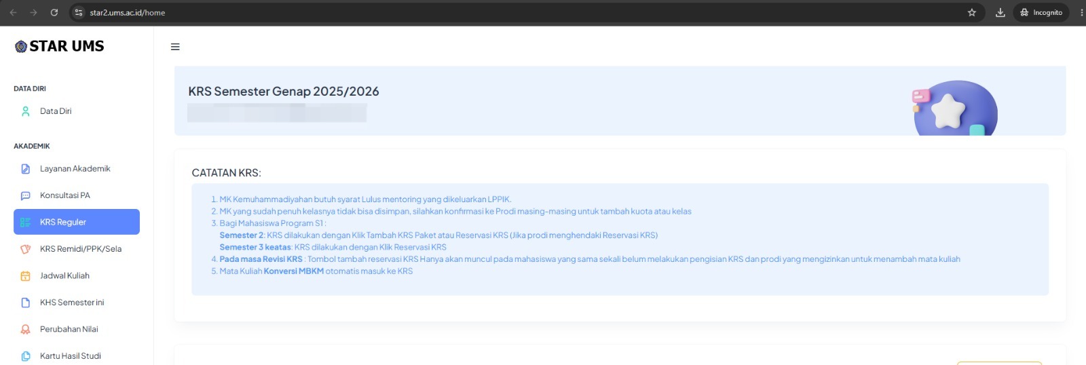Click the KRS Remidi/PPK/Sela shield icon
Image resolution: width=1086 pixels, height=365 pixels.
pyautogui.click(x=26, y=249)
